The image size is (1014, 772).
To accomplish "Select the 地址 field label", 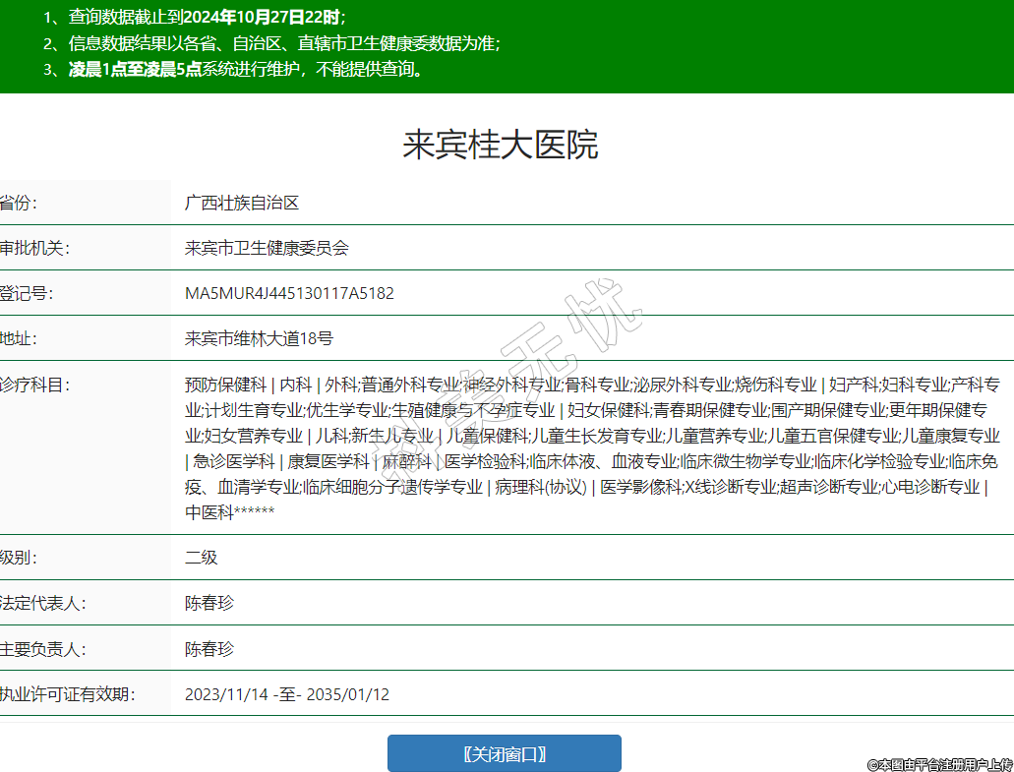I will point(18,338).
